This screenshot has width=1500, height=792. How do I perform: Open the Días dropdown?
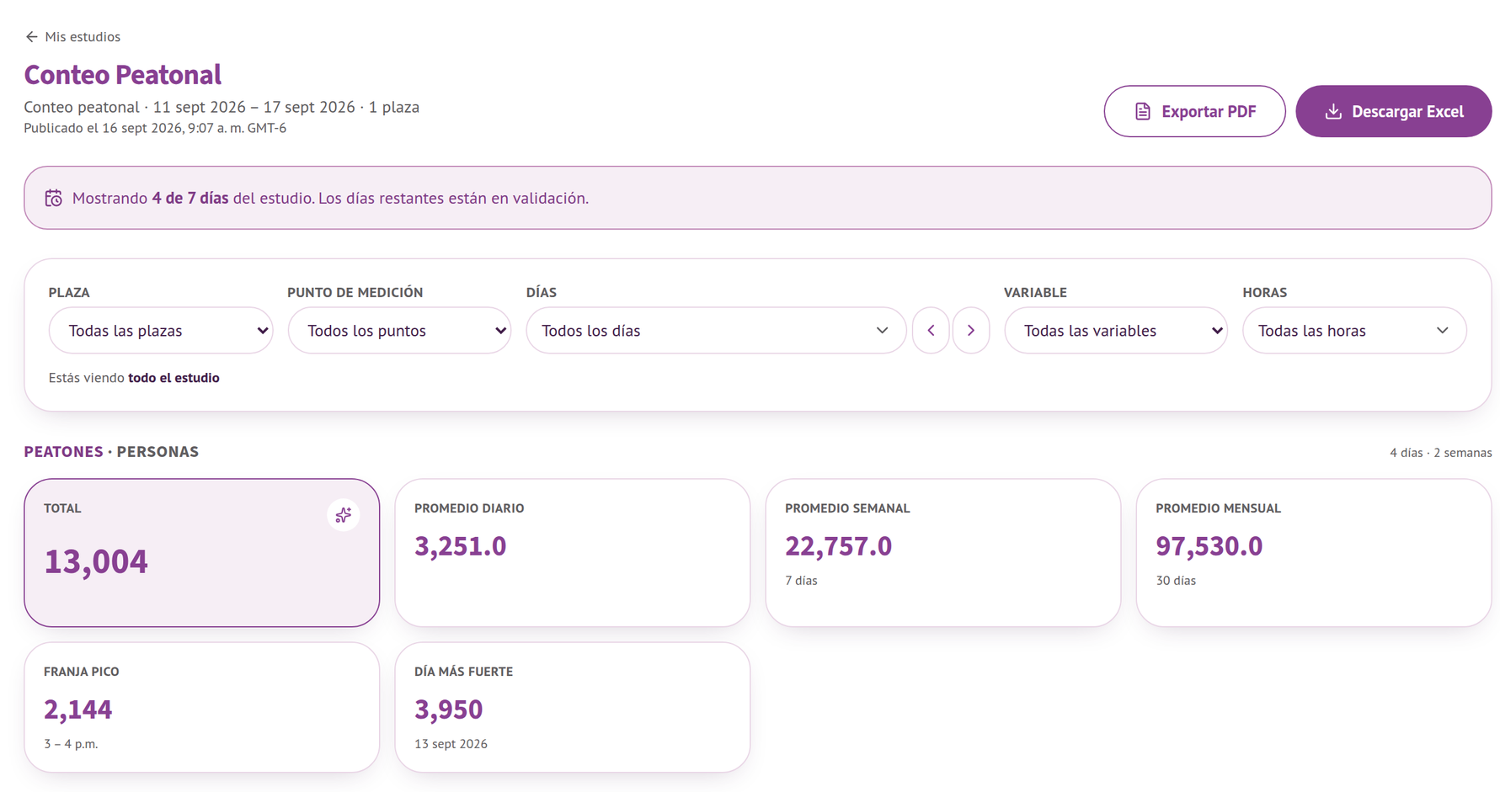tap(716, 330)
